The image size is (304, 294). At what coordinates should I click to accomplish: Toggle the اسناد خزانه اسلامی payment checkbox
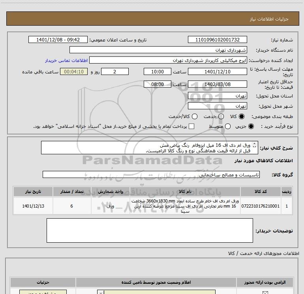click(x=191, y=126)
